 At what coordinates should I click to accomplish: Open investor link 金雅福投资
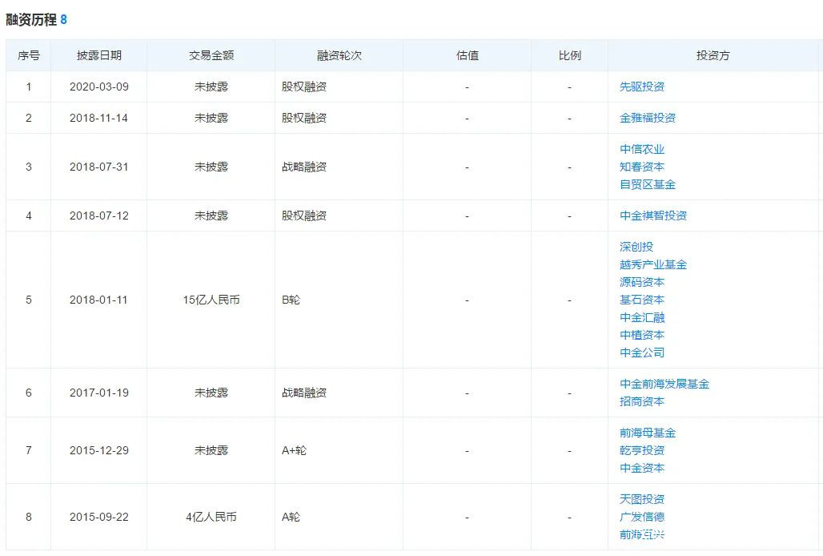(648, 118)
